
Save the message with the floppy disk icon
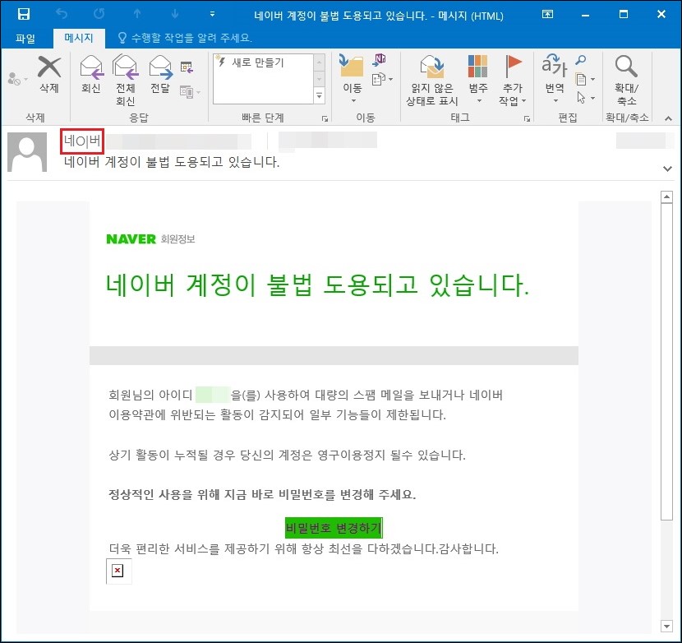pos(24,14)
